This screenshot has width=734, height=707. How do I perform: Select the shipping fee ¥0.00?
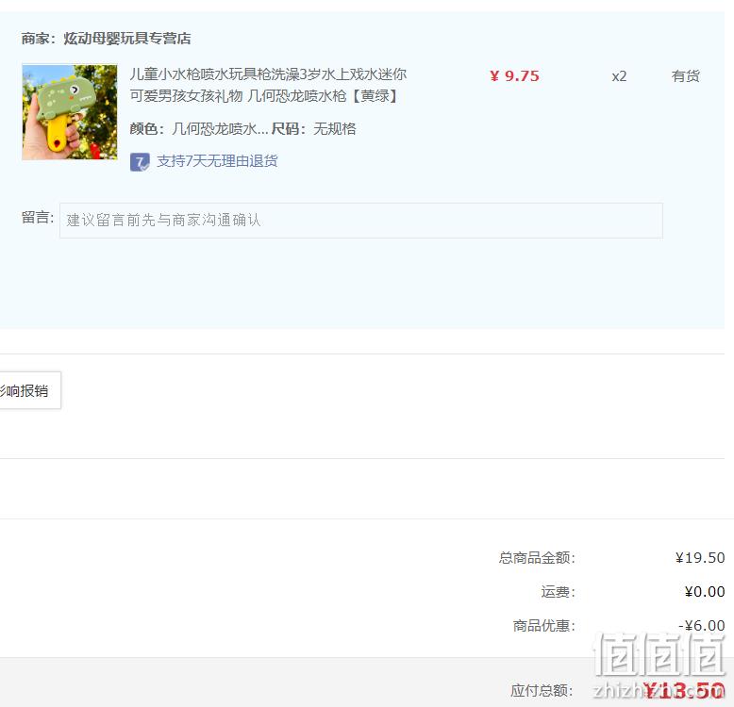coord(705,592)
